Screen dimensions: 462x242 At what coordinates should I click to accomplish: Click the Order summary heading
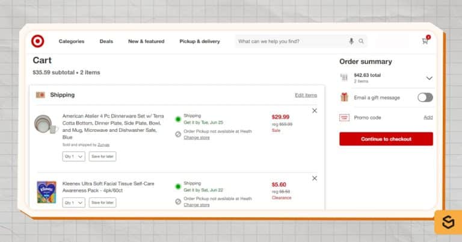point(366,61)
